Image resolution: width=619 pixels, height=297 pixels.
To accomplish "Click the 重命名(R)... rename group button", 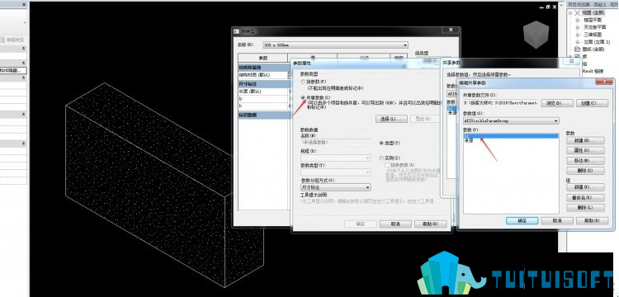I will (585, 197).
